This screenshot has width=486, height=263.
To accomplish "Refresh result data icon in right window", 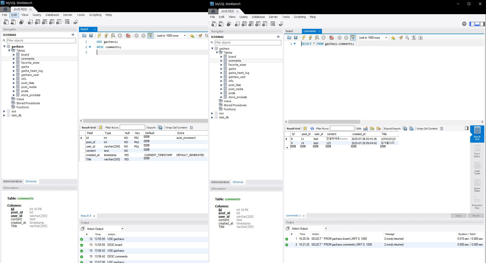I will tap(312, 128).
